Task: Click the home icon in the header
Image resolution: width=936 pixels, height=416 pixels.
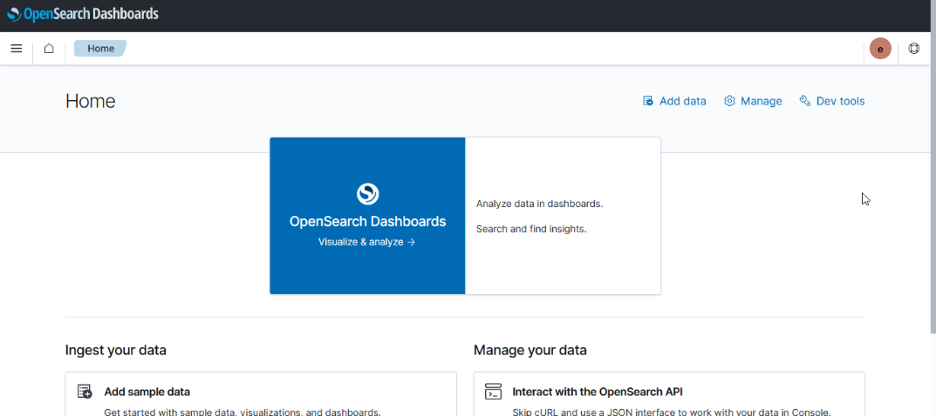Action: pyautogui.click(x=49, y=49)
